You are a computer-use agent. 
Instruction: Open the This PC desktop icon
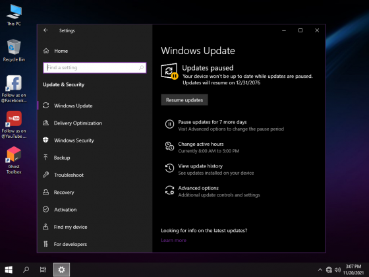[14, 15]
